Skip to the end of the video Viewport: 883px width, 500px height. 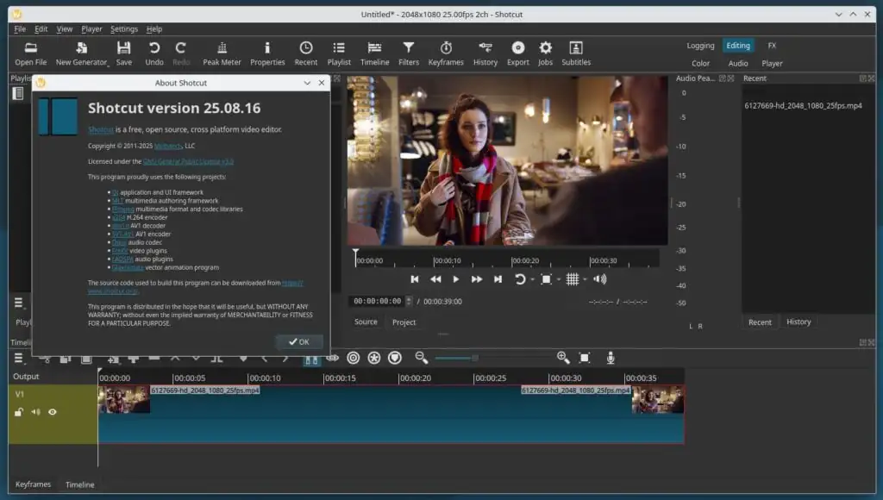[498, 279]
